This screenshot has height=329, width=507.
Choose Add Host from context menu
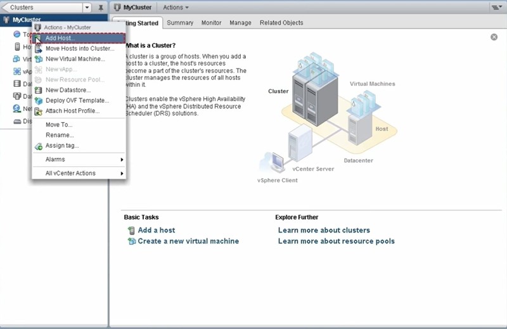79,38
